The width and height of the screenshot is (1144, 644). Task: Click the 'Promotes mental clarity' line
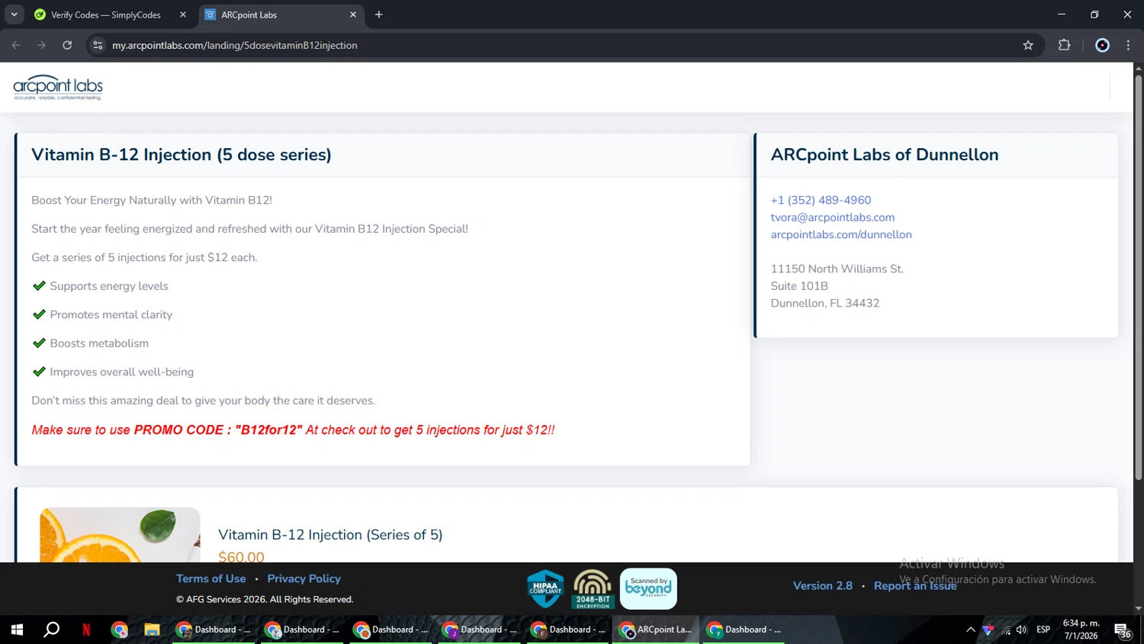(111, 314)
